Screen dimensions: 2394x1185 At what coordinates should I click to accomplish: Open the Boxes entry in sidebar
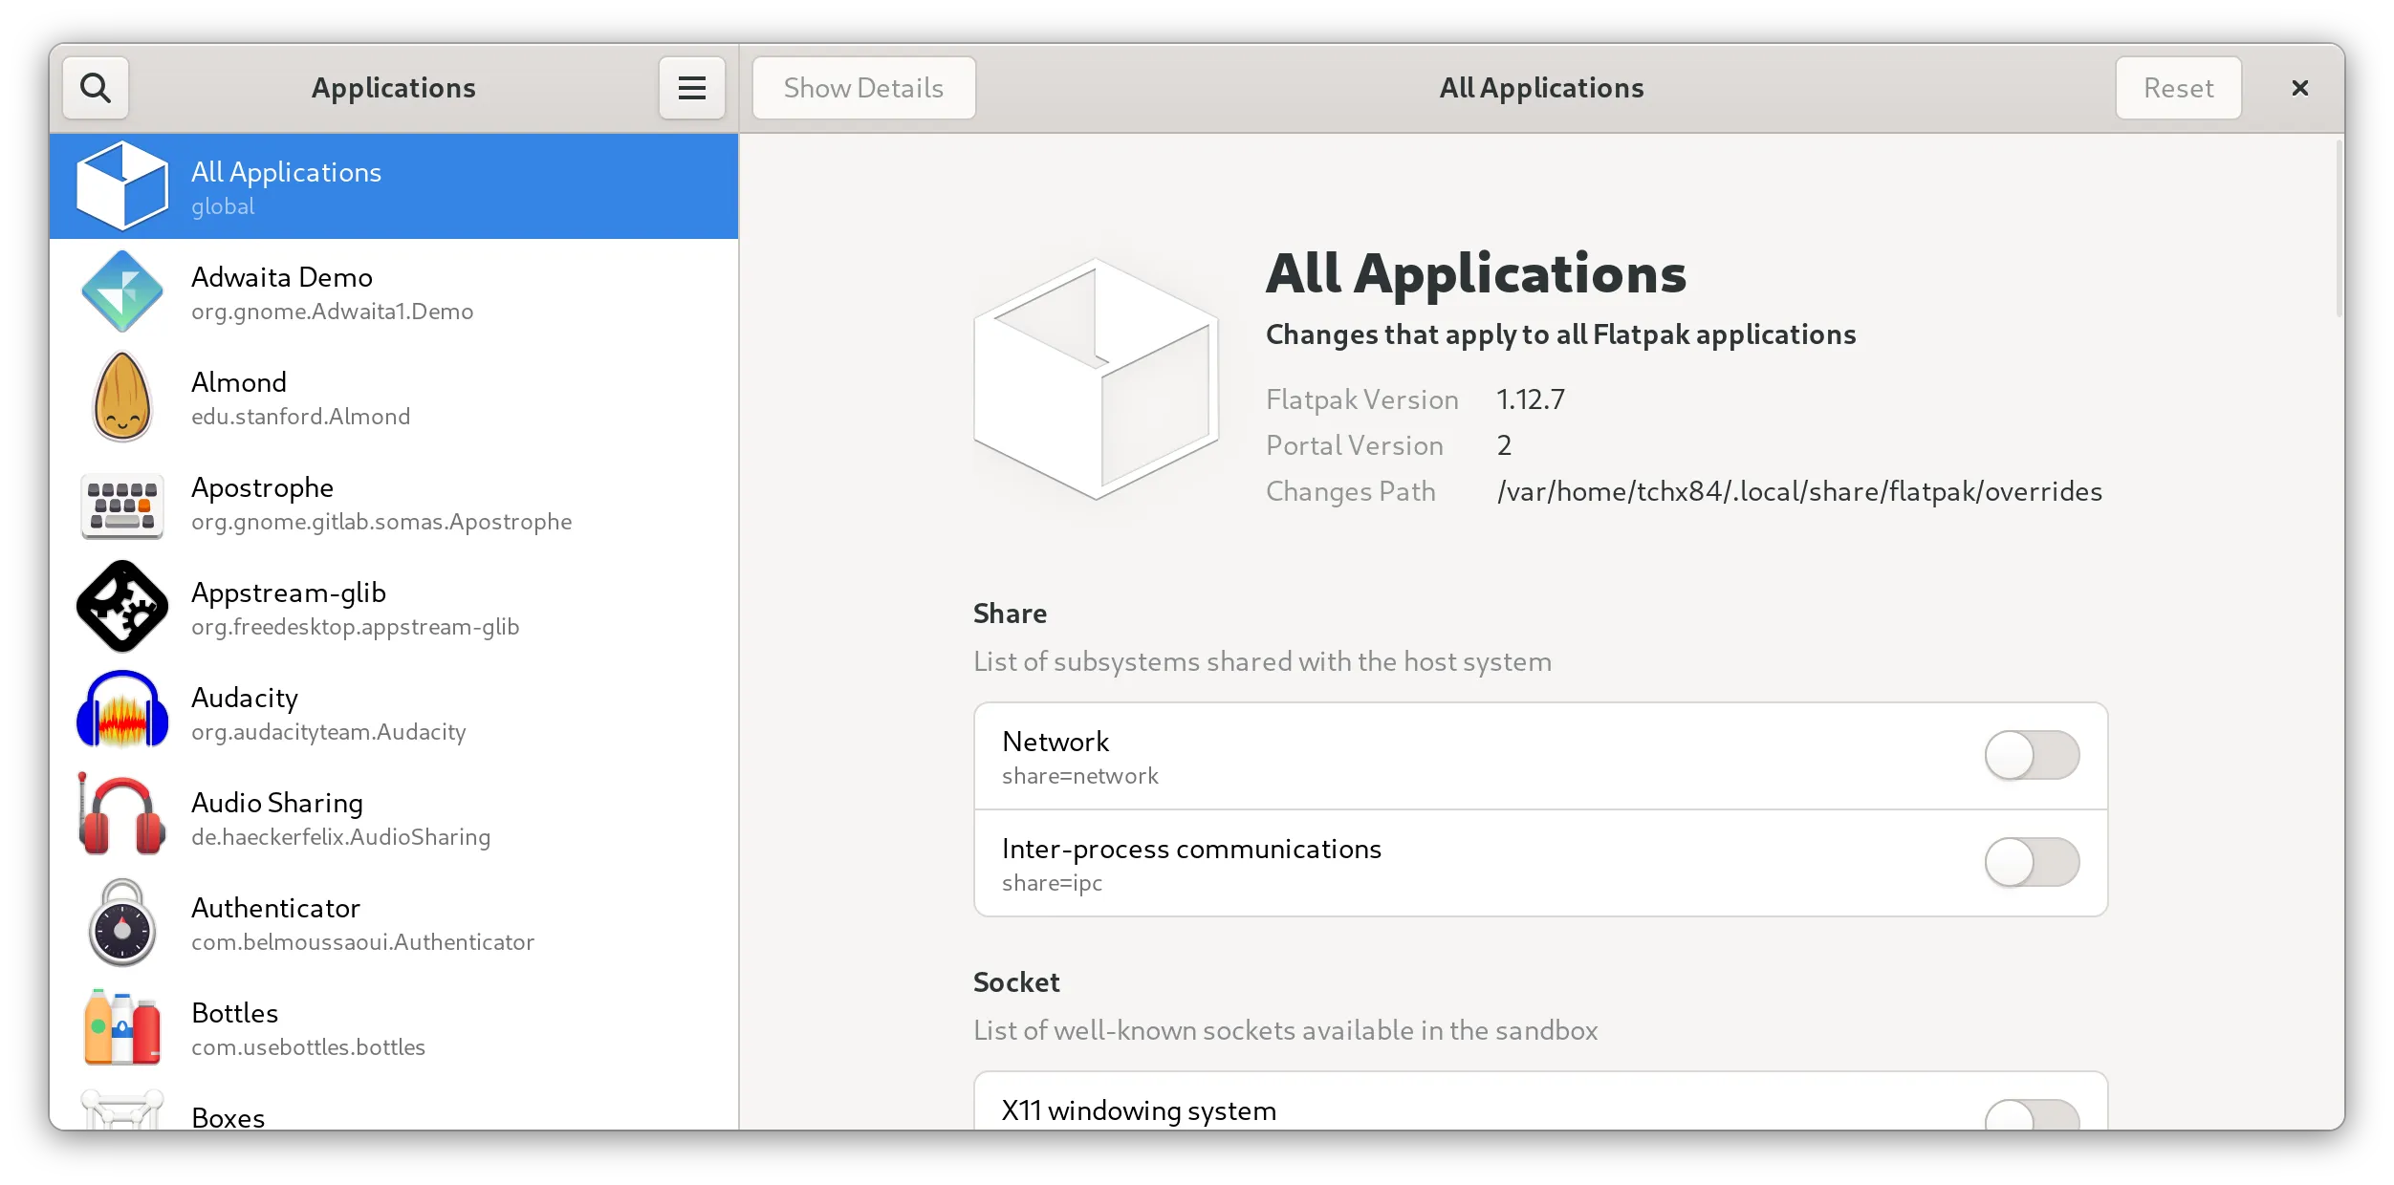click(x=228, y=1116)
